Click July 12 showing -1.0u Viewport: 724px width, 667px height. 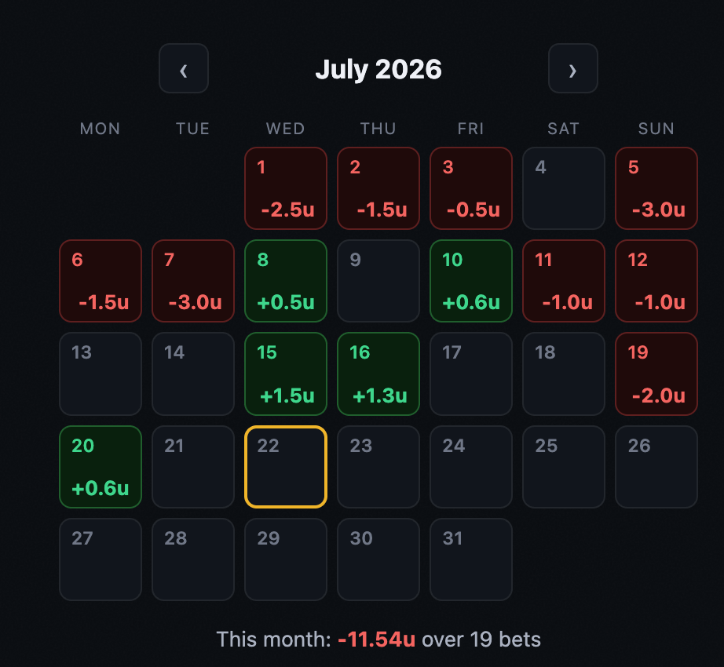[656, 281]
